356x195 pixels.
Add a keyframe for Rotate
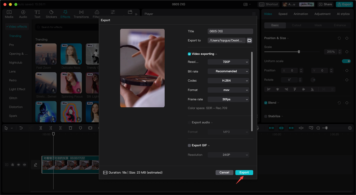pos(347,80)
